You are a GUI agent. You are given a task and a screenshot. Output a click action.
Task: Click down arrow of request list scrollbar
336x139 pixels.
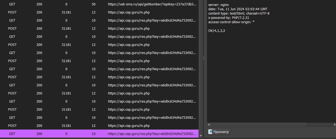click(x=200, y=136)
